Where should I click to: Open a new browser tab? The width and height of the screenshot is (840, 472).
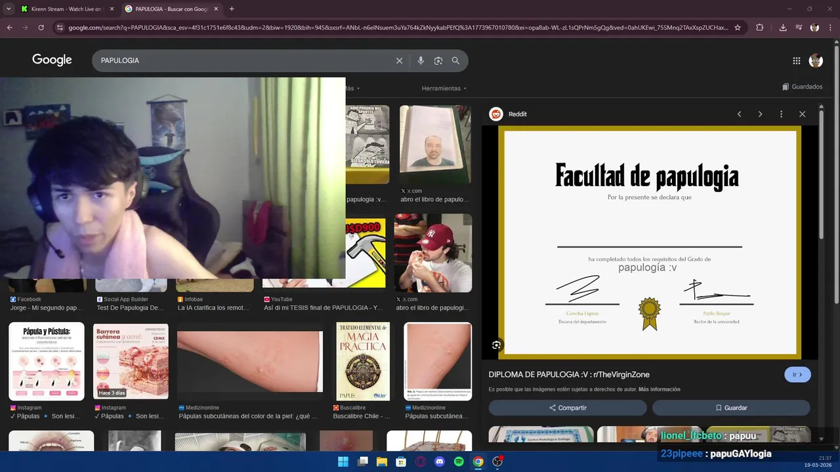[232, 9]
